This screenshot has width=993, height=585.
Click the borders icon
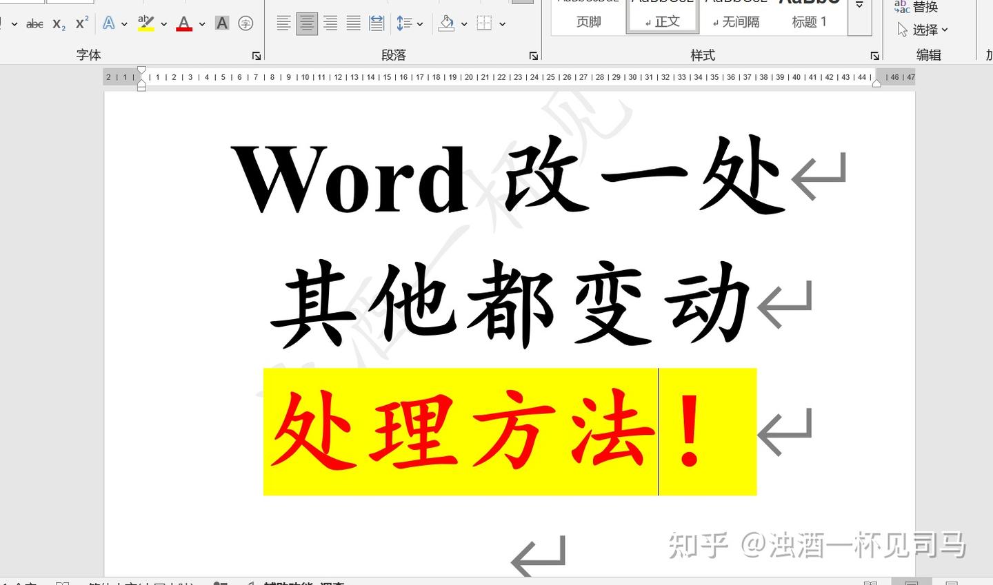point(485,23)
